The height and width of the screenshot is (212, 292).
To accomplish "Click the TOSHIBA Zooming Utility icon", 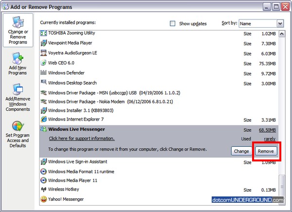I will 44,33.
